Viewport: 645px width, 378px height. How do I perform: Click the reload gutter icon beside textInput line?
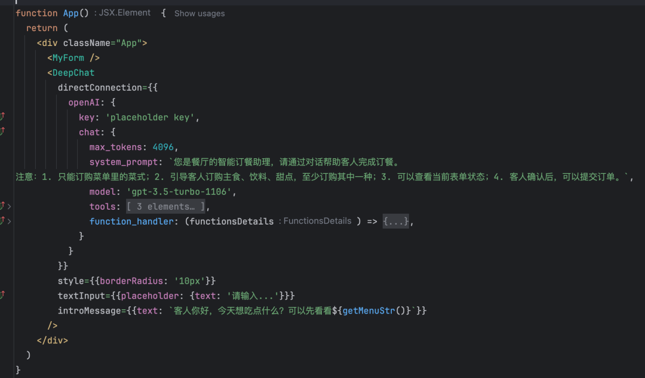(x=4, y=294)
